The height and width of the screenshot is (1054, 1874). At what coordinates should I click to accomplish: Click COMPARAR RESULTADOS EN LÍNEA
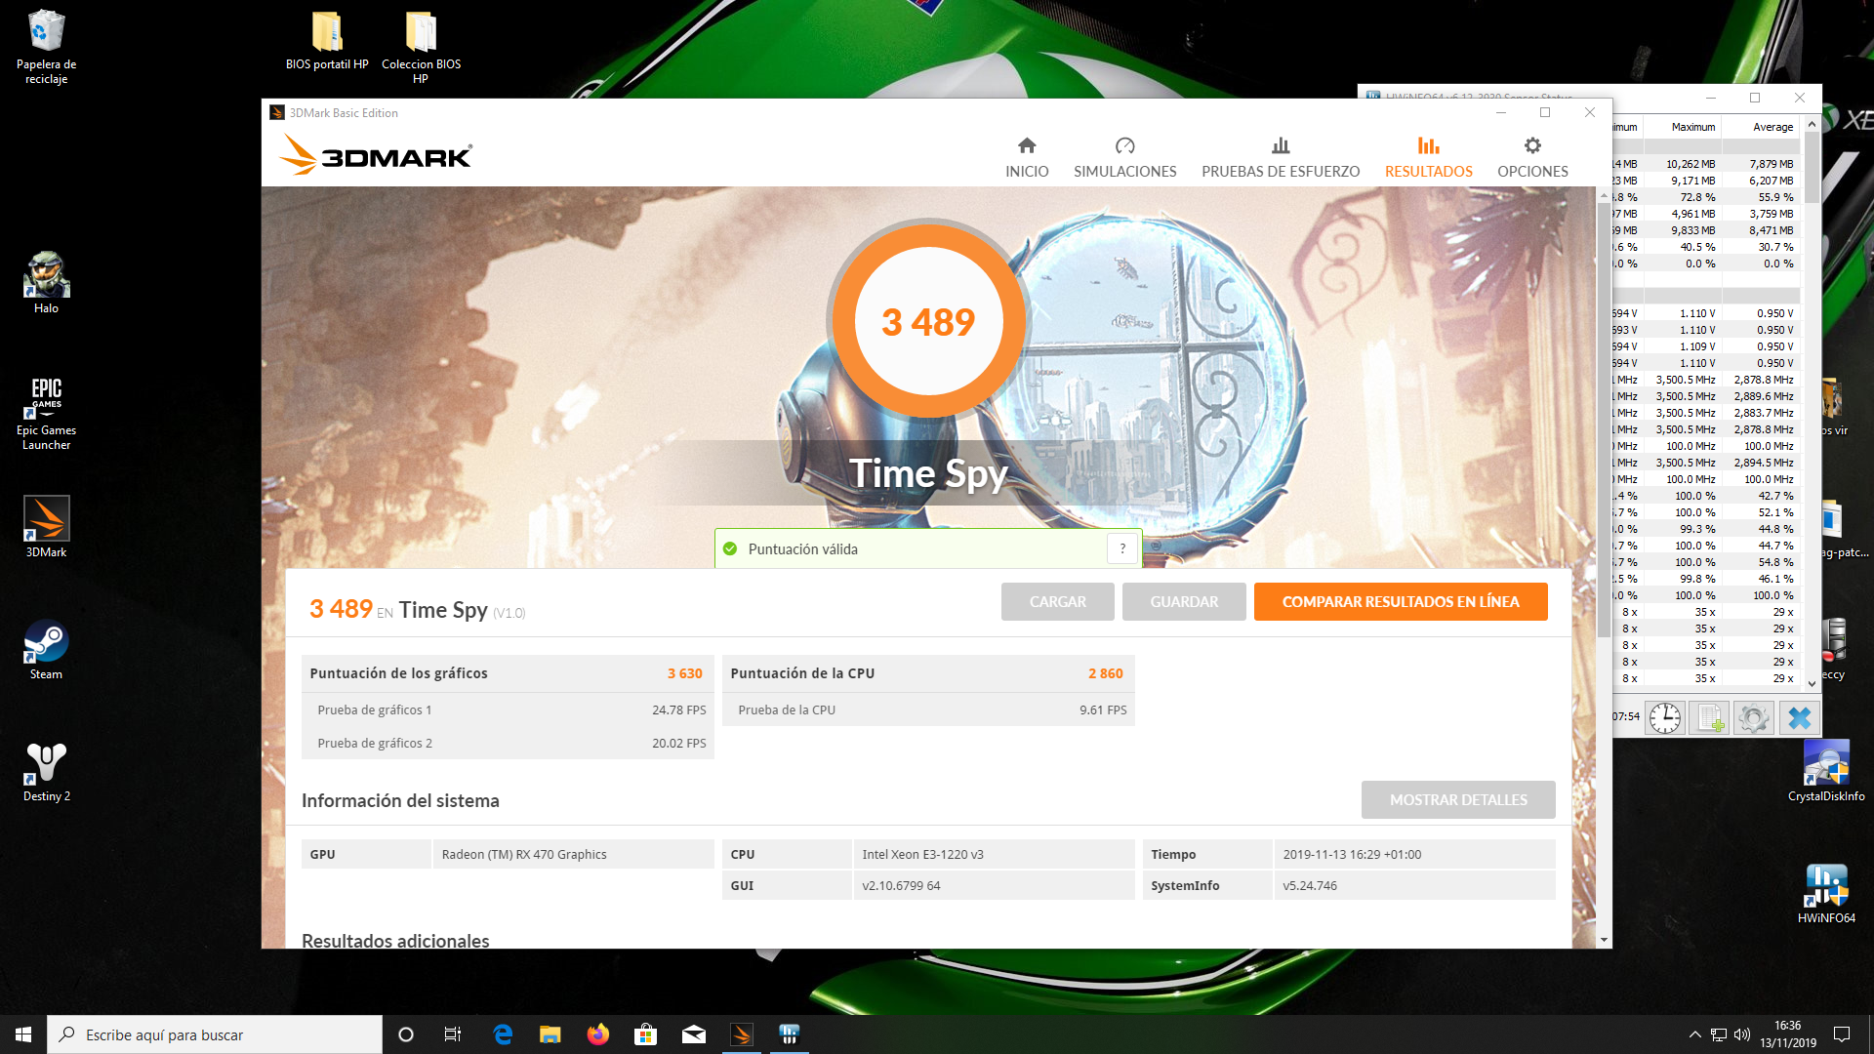(1400, 601)
